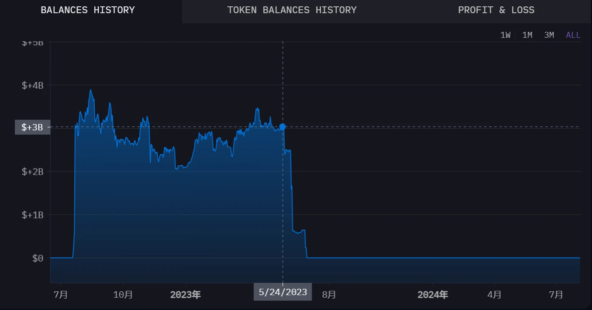592x310 pixels.
Task: Click the $+2B y-axis label
Action: pyautogui.click(x=33, y=172)
